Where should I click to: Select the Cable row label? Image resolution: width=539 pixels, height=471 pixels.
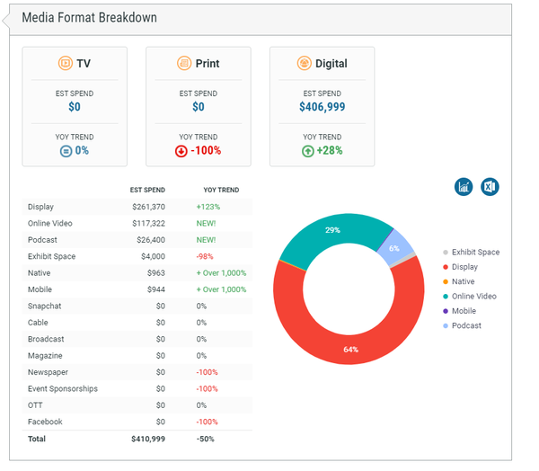(38, 323)
